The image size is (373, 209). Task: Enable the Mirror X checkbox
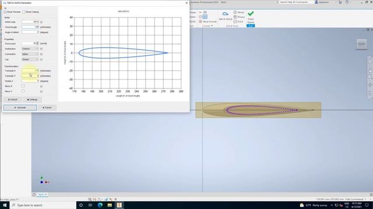(x=23, y=86)
